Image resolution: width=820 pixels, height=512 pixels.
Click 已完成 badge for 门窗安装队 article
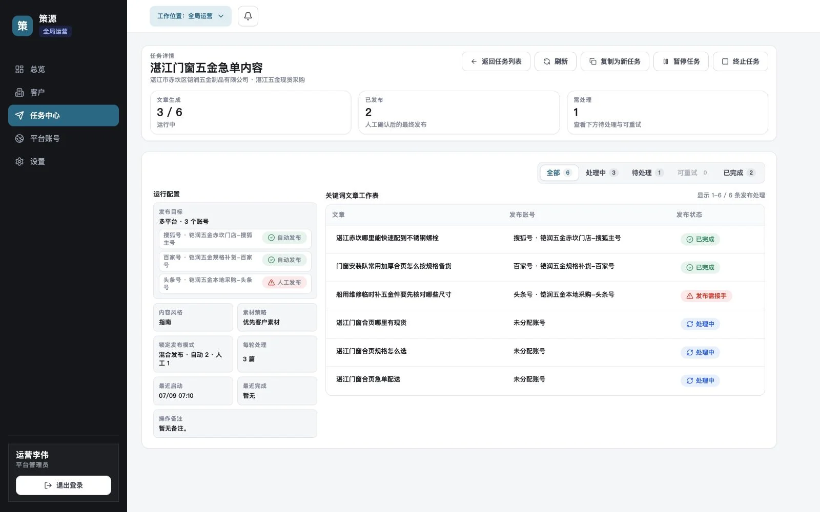click(x=700, y=268)
